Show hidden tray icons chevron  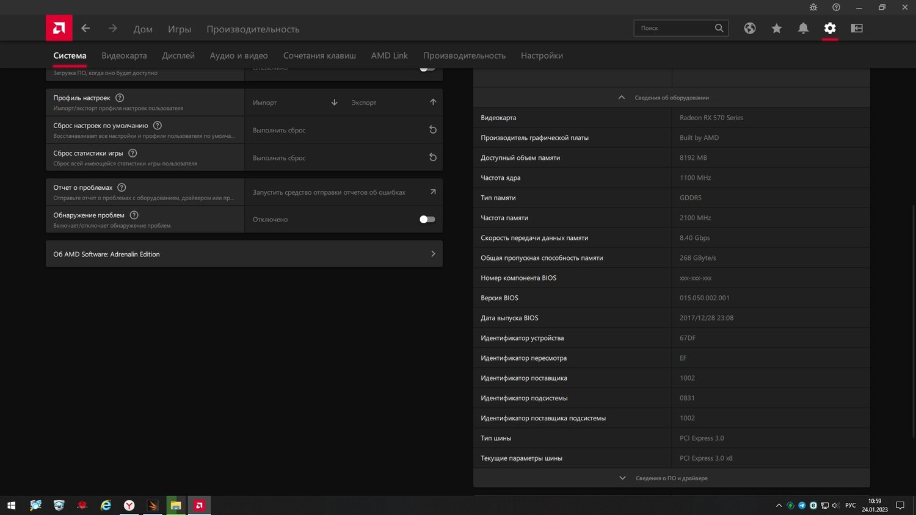[x=779, y=505]
